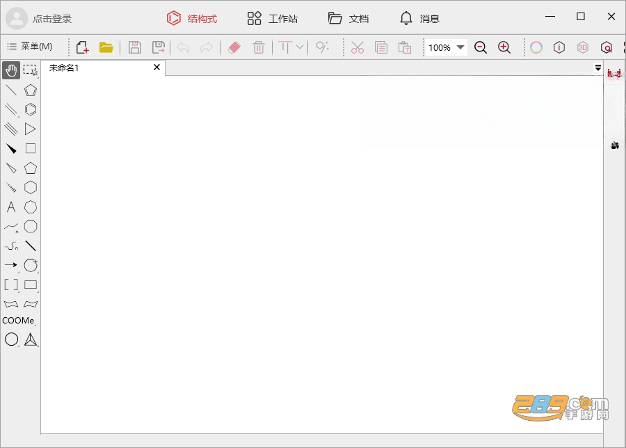Zoom in with plus magnifier
Image resolution: width=626 pixels, height=448 pixels.
[x=504, y=47]
